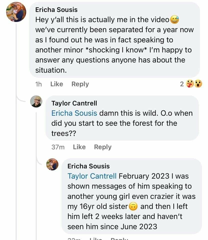This screenshot has width=208, height=240.
Task: Click Ericha Sousis's small avatar on her reply
Action: pos(52,164)
